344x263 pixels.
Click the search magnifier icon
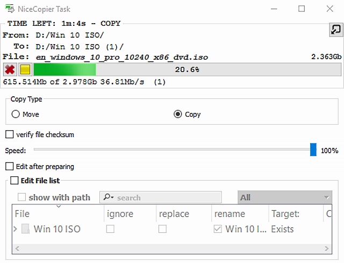(107, 197)
